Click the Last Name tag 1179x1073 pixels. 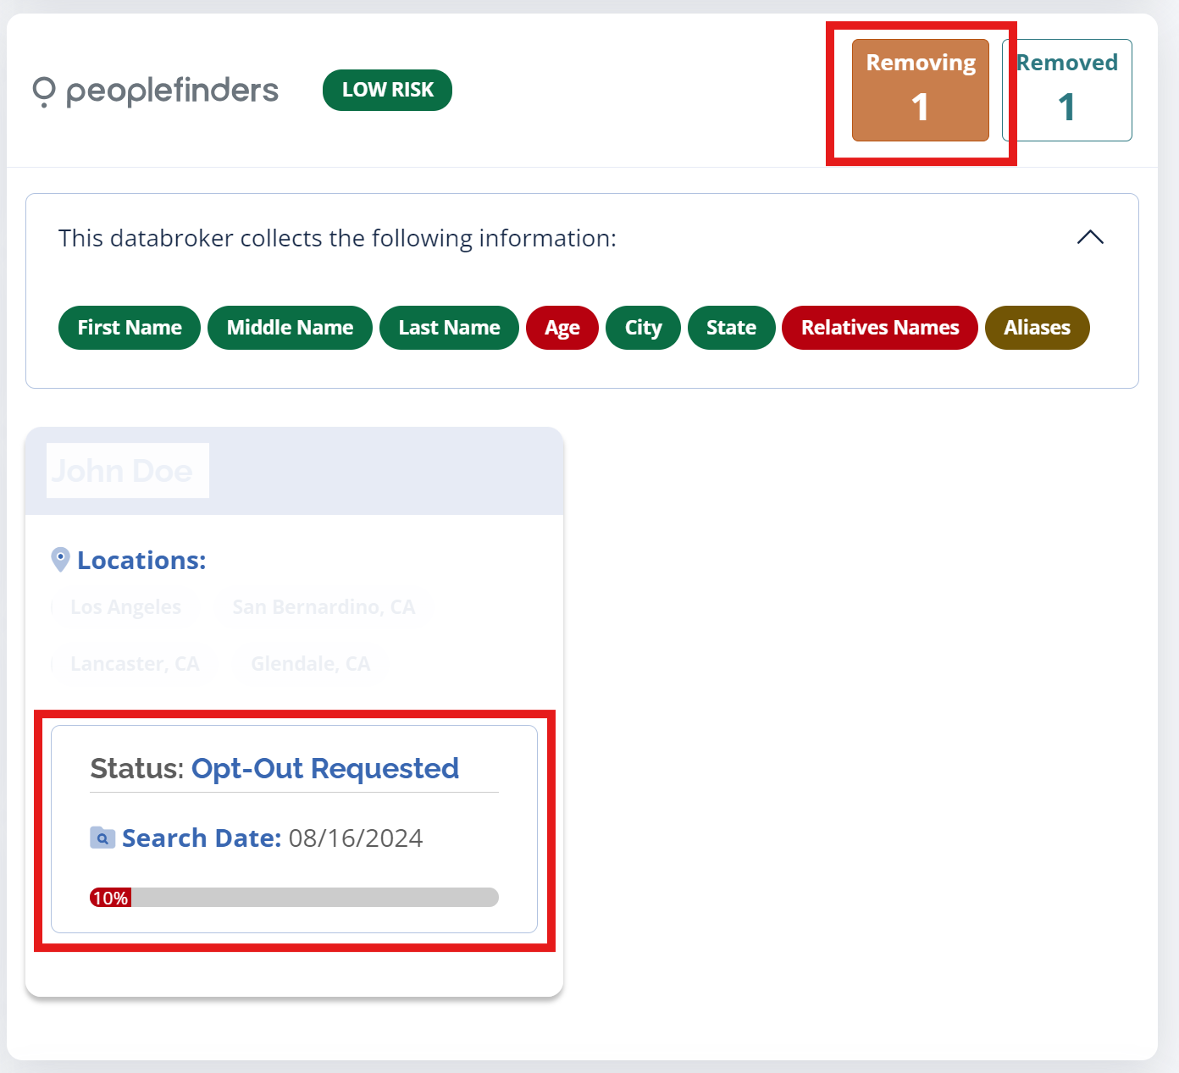click(x=449, y=328)
